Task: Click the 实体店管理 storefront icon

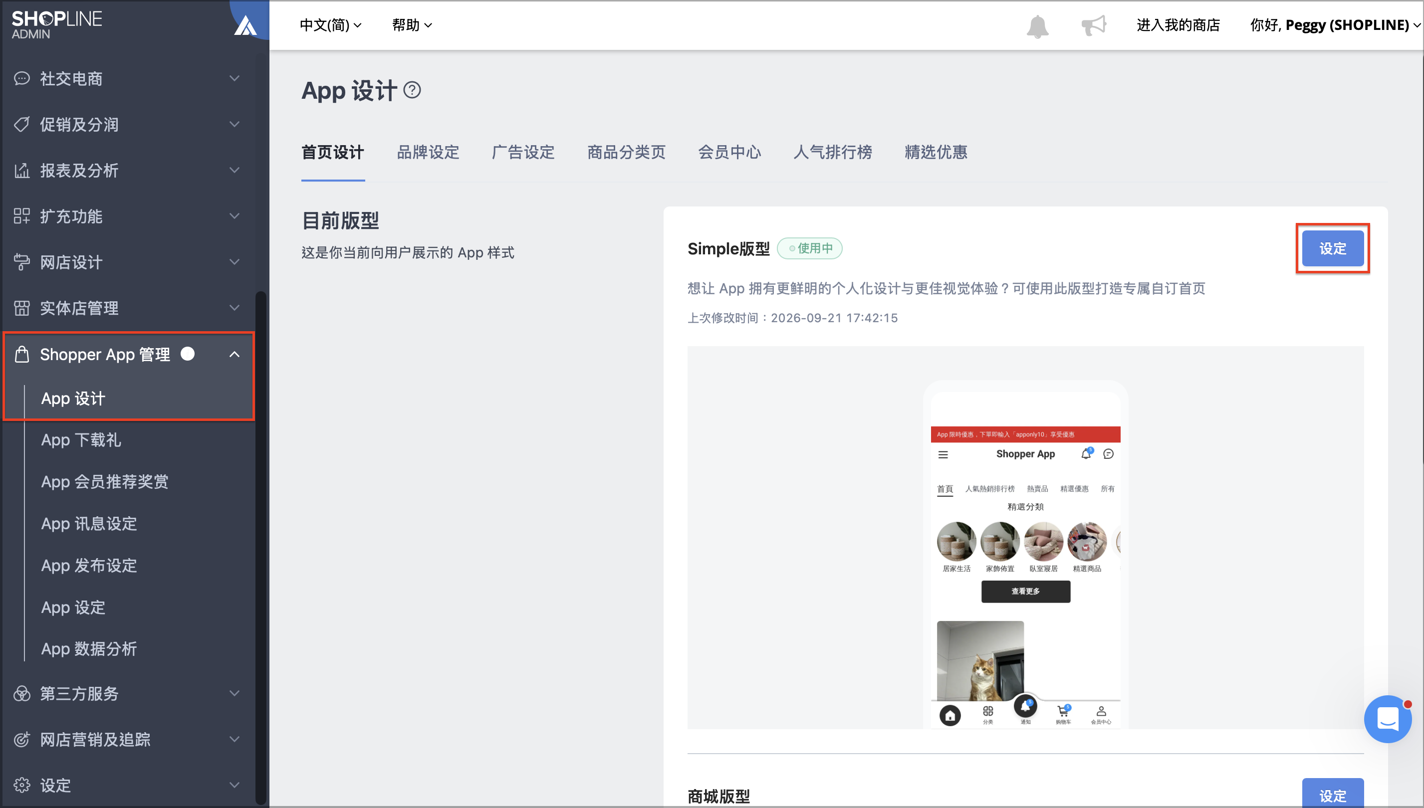Action: tap(21, 308)
